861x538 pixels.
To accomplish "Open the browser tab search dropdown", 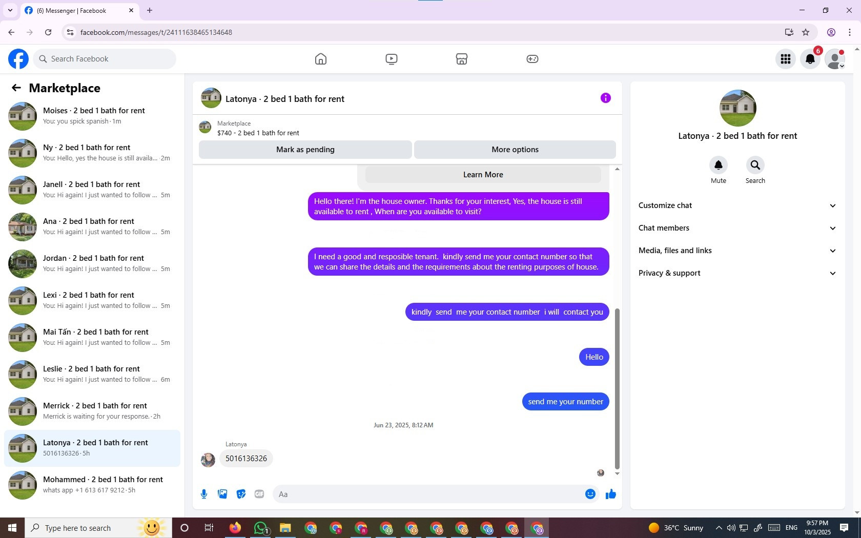I will [10, 10].
